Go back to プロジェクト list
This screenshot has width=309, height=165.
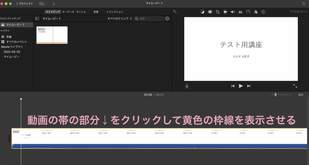(25, 3)
